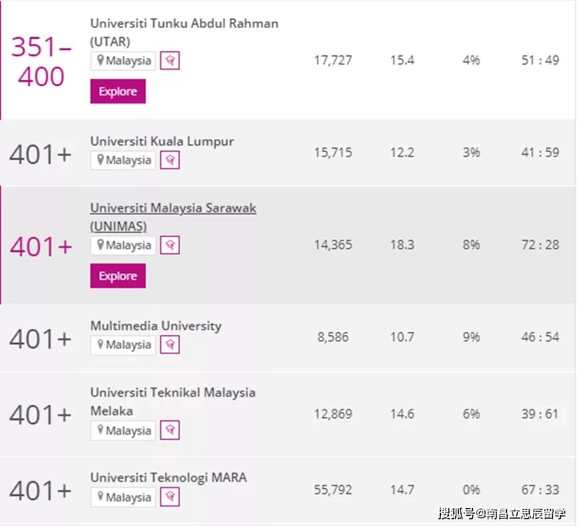578x526 pixels.
Task: Click graduation cap icon for Multimedia University
Action: point(170,345)
